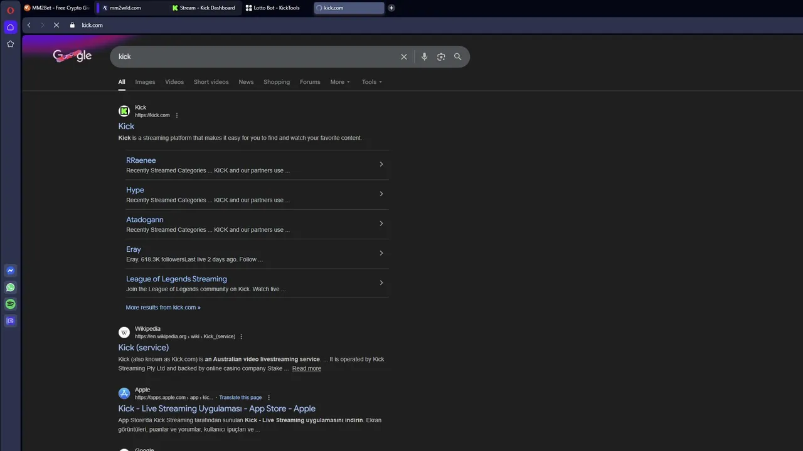Switch to the Short videos tab
The width and height of the screenshot is (803, 451).
pos(211,82)
